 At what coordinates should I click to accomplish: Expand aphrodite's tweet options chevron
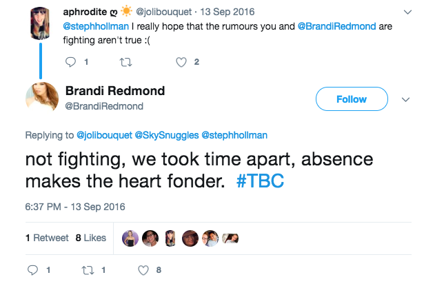coord(406,12)
